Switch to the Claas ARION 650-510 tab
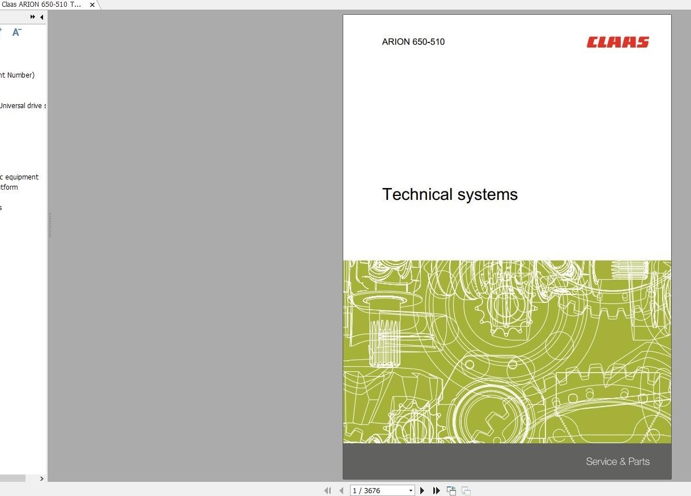Image resolution: width=691 pixels, height=496 pixels. pyautogui.click(x=42, y=5)
